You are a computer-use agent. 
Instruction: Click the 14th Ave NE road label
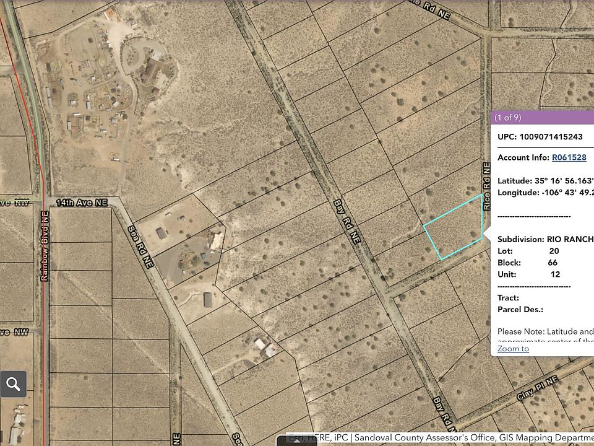coord(82,203)
